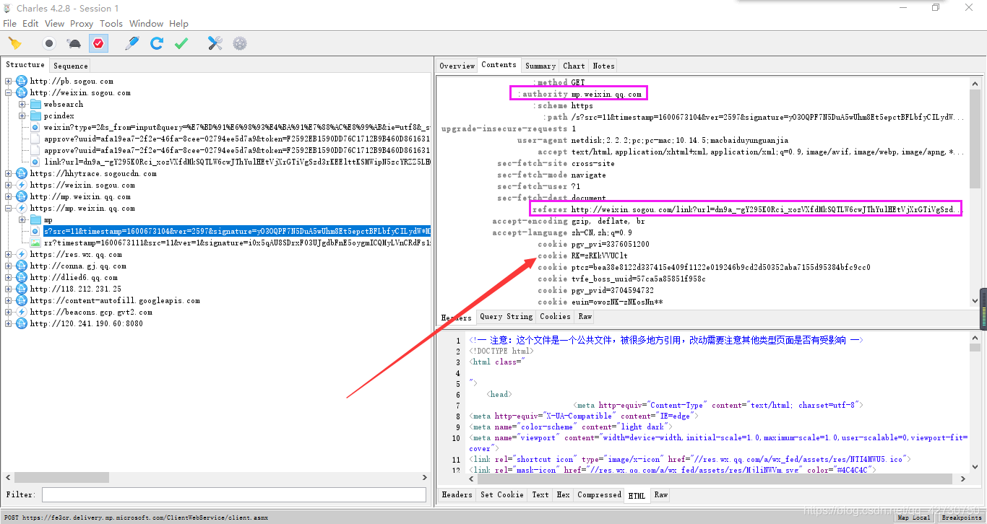
Task: Toggle throttling with the turtle icon
Action: pyautogui.click(x=74, y=43)
